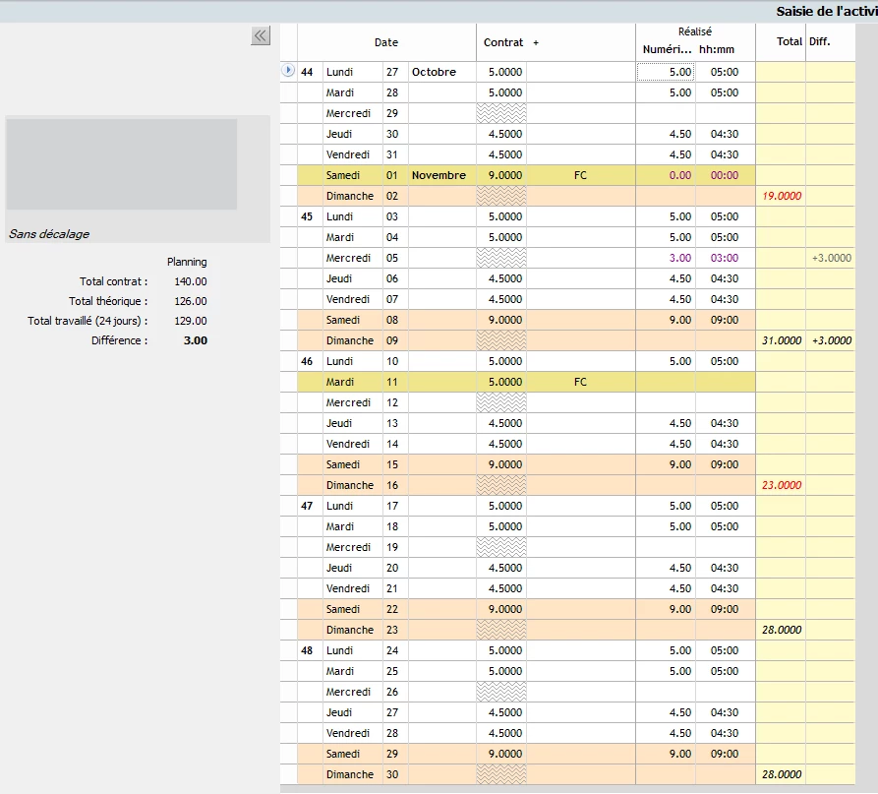The height and width of the screenshot is (794, 878).
Task: Click the Différence value 3.00
Action: [x=196, y=340]
